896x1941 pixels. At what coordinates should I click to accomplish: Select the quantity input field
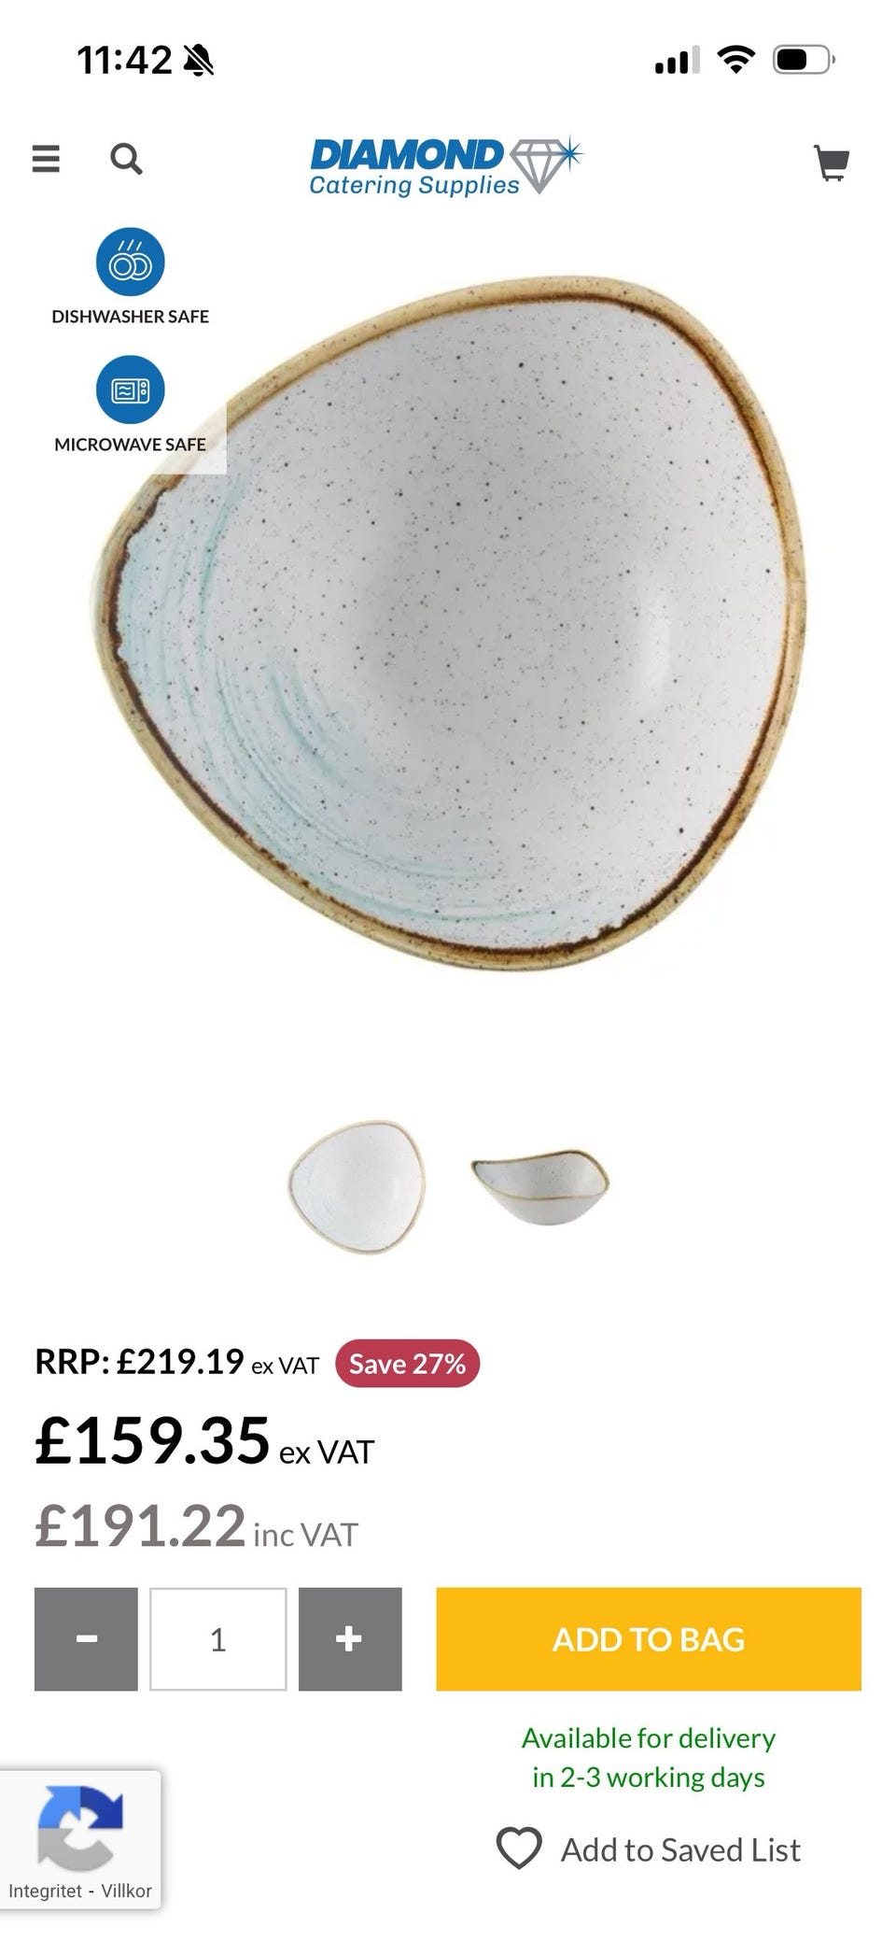point(218,1638)
